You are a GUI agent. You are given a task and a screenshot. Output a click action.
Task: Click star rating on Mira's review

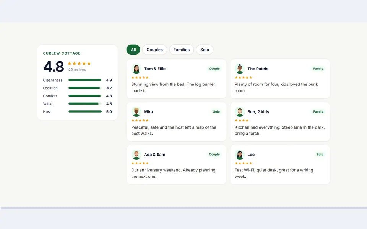(x=140, y=121)
